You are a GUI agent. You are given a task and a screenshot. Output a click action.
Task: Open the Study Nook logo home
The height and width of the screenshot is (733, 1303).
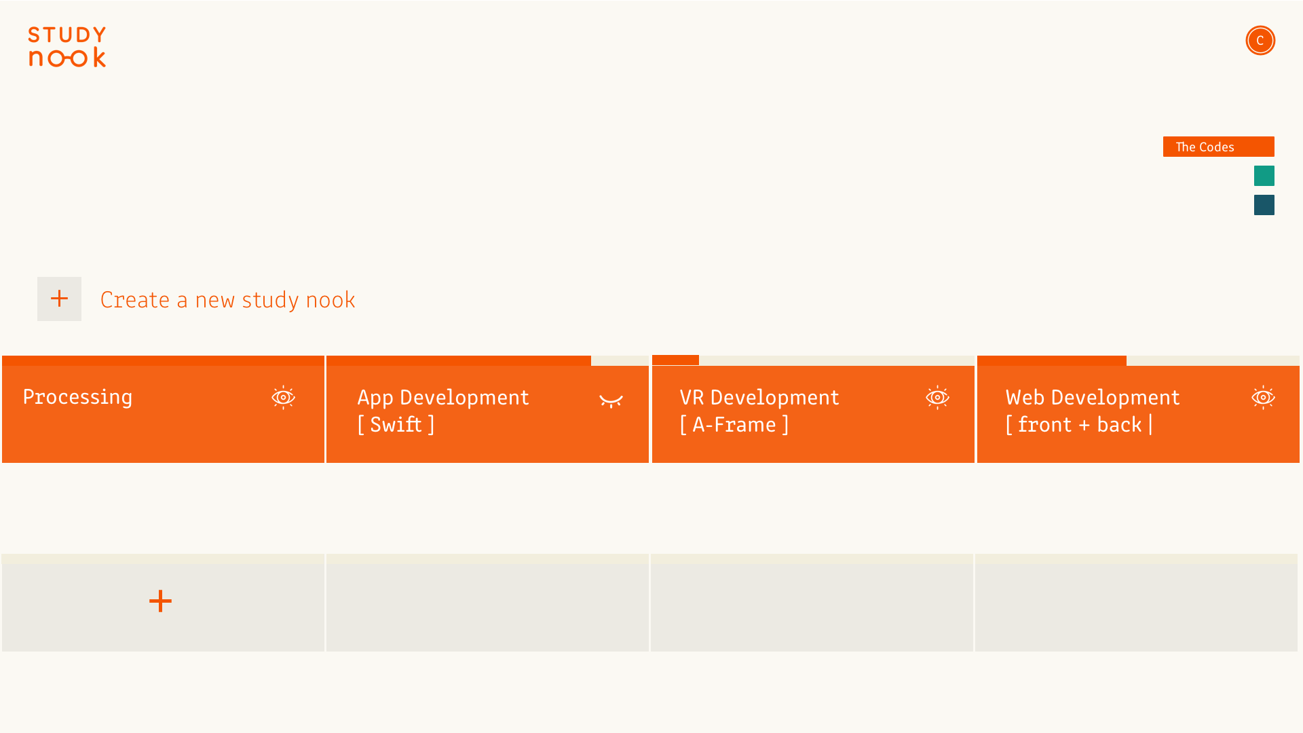[67, 47]
